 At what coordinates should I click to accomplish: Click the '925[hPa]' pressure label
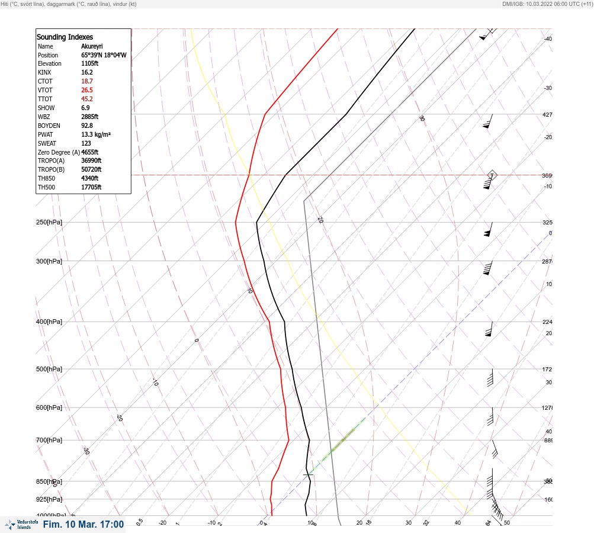[x=49, y=499]
